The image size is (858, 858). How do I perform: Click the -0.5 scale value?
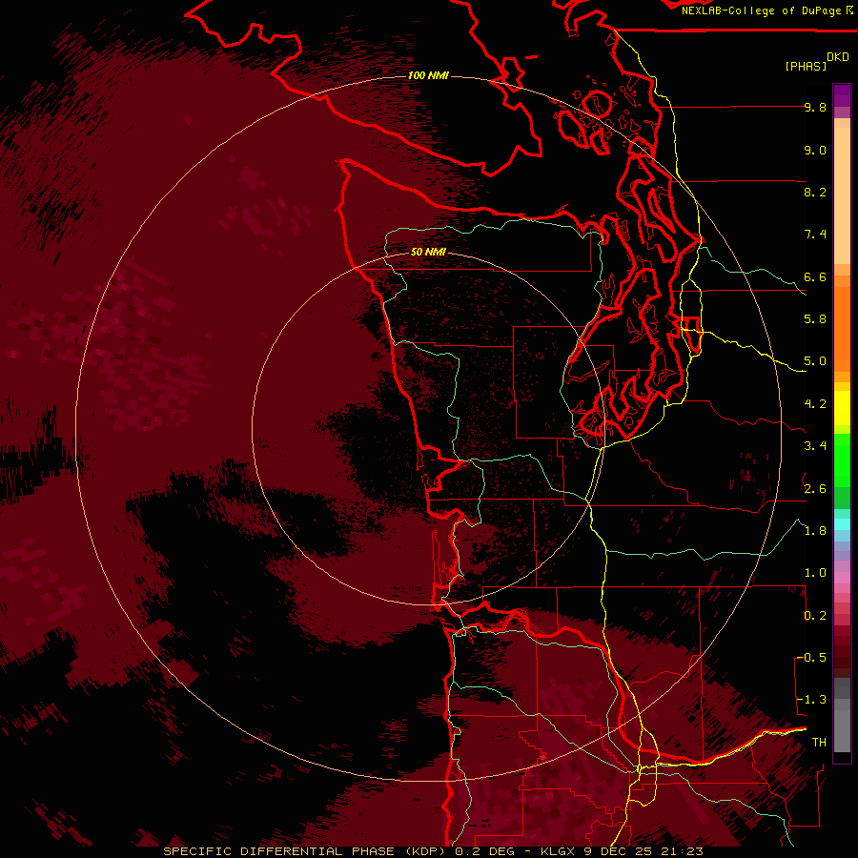point(811,658)
